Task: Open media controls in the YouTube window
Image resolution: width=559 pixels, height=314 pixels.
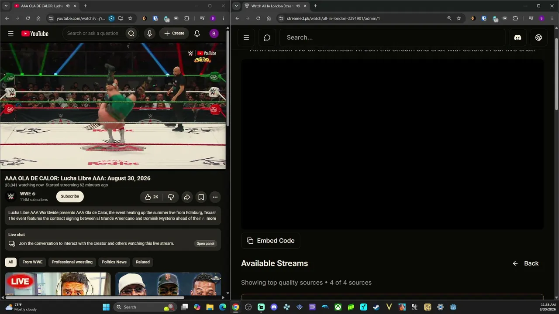Action: [202, 18]
